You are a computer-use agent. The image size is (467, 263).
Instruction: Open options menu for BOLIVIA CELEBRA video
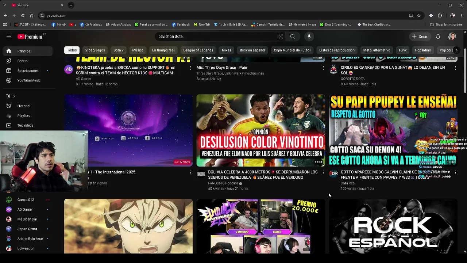click(x=323, y=172)
